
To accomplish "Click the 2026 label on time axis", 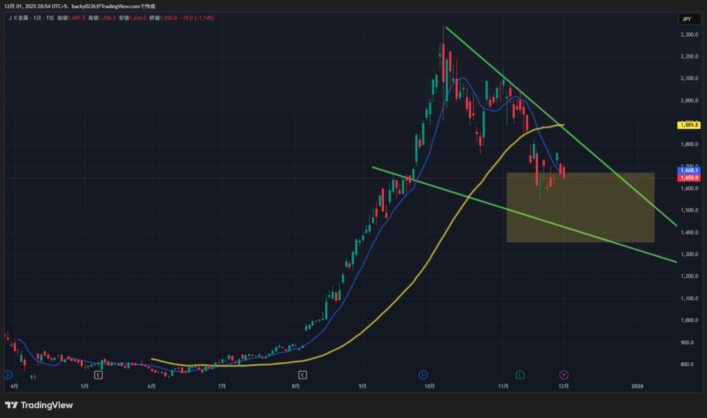I will point(637,386).
